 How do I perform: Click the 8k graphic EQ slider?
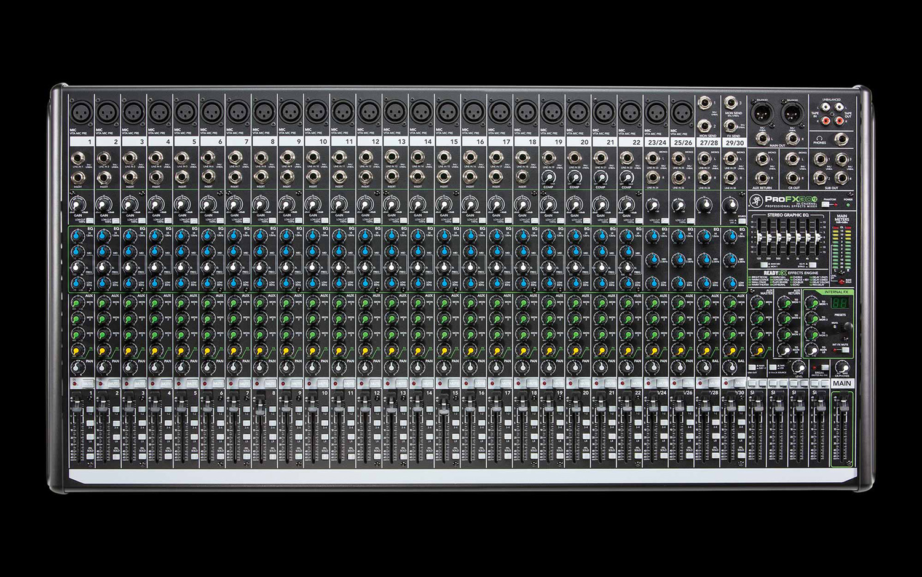[x=818, y=237]
